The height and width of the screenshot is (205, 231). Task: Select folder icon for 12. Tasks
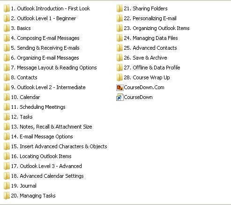coord(7,117)
